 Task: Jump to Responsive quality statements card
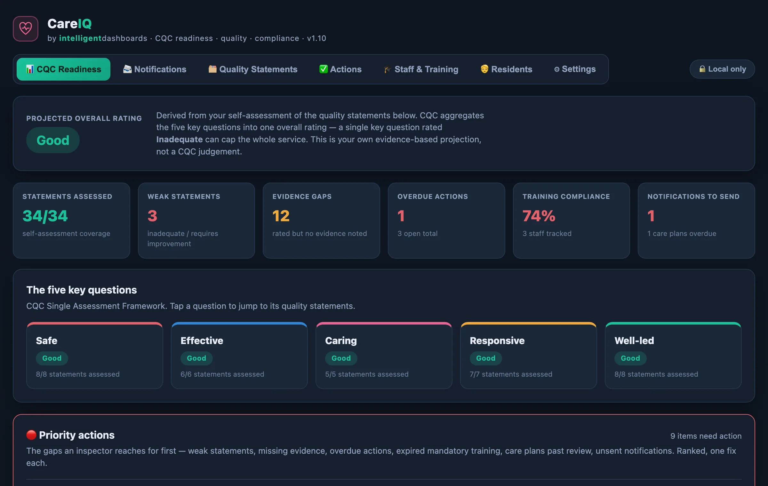click(529, 356)
